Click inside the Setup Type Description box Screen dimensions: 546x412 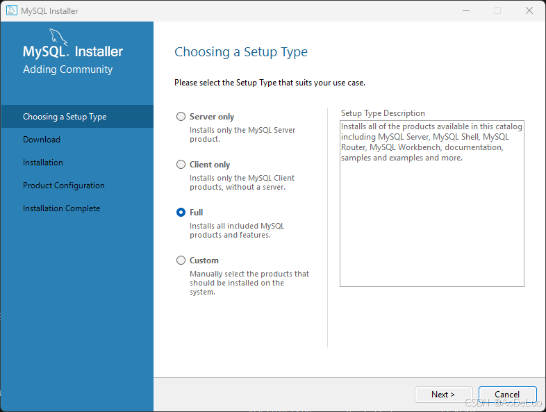[432, 204]
